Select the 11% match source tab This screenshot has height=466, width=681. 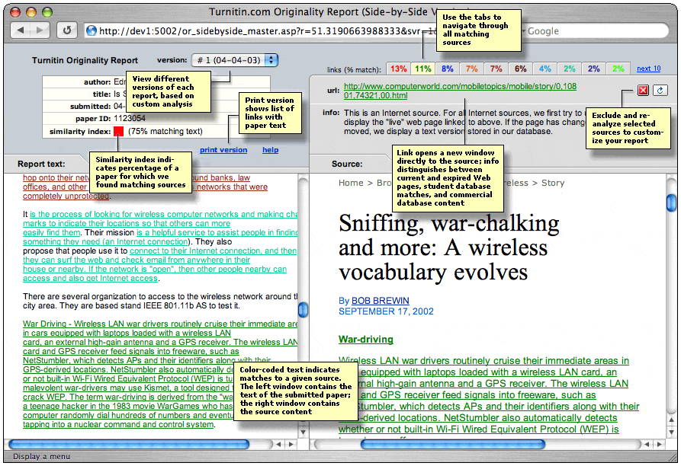[422, 69]
